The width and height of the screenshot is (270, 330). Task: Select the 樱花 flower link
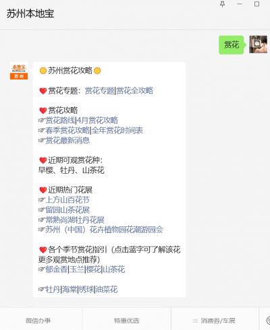tap(94, 269)
